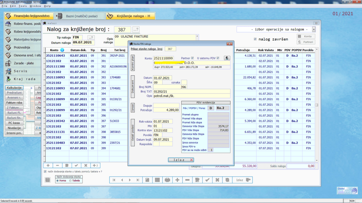Click '...?' lookup next to Tip naloga

[x=91, y=37]
